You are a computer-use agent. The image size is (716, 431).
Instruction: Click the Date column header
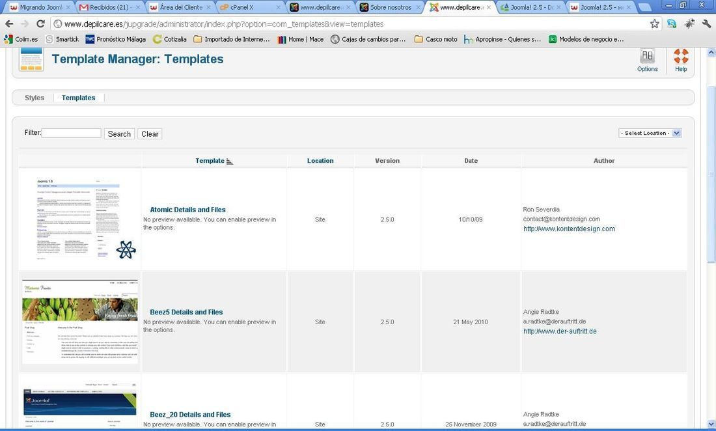[471, 161]
